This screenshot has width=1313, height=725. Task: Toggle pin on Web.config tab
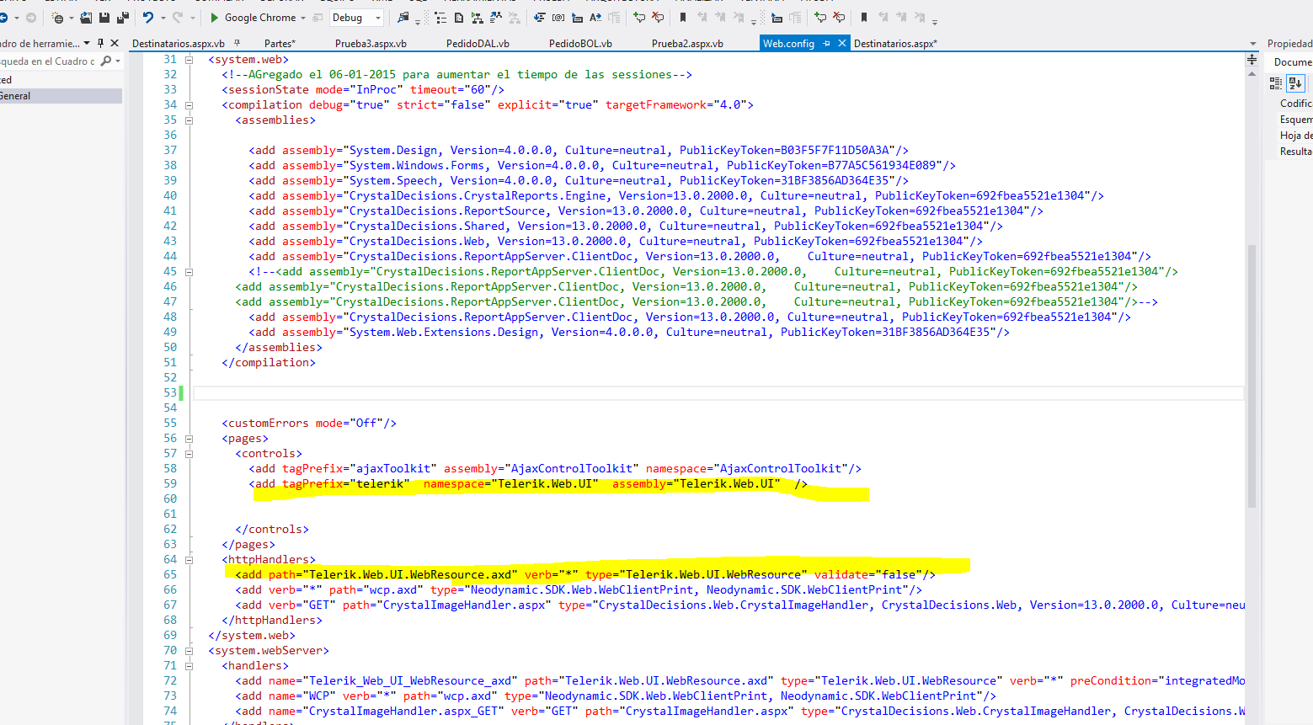[x=827, y=43]
